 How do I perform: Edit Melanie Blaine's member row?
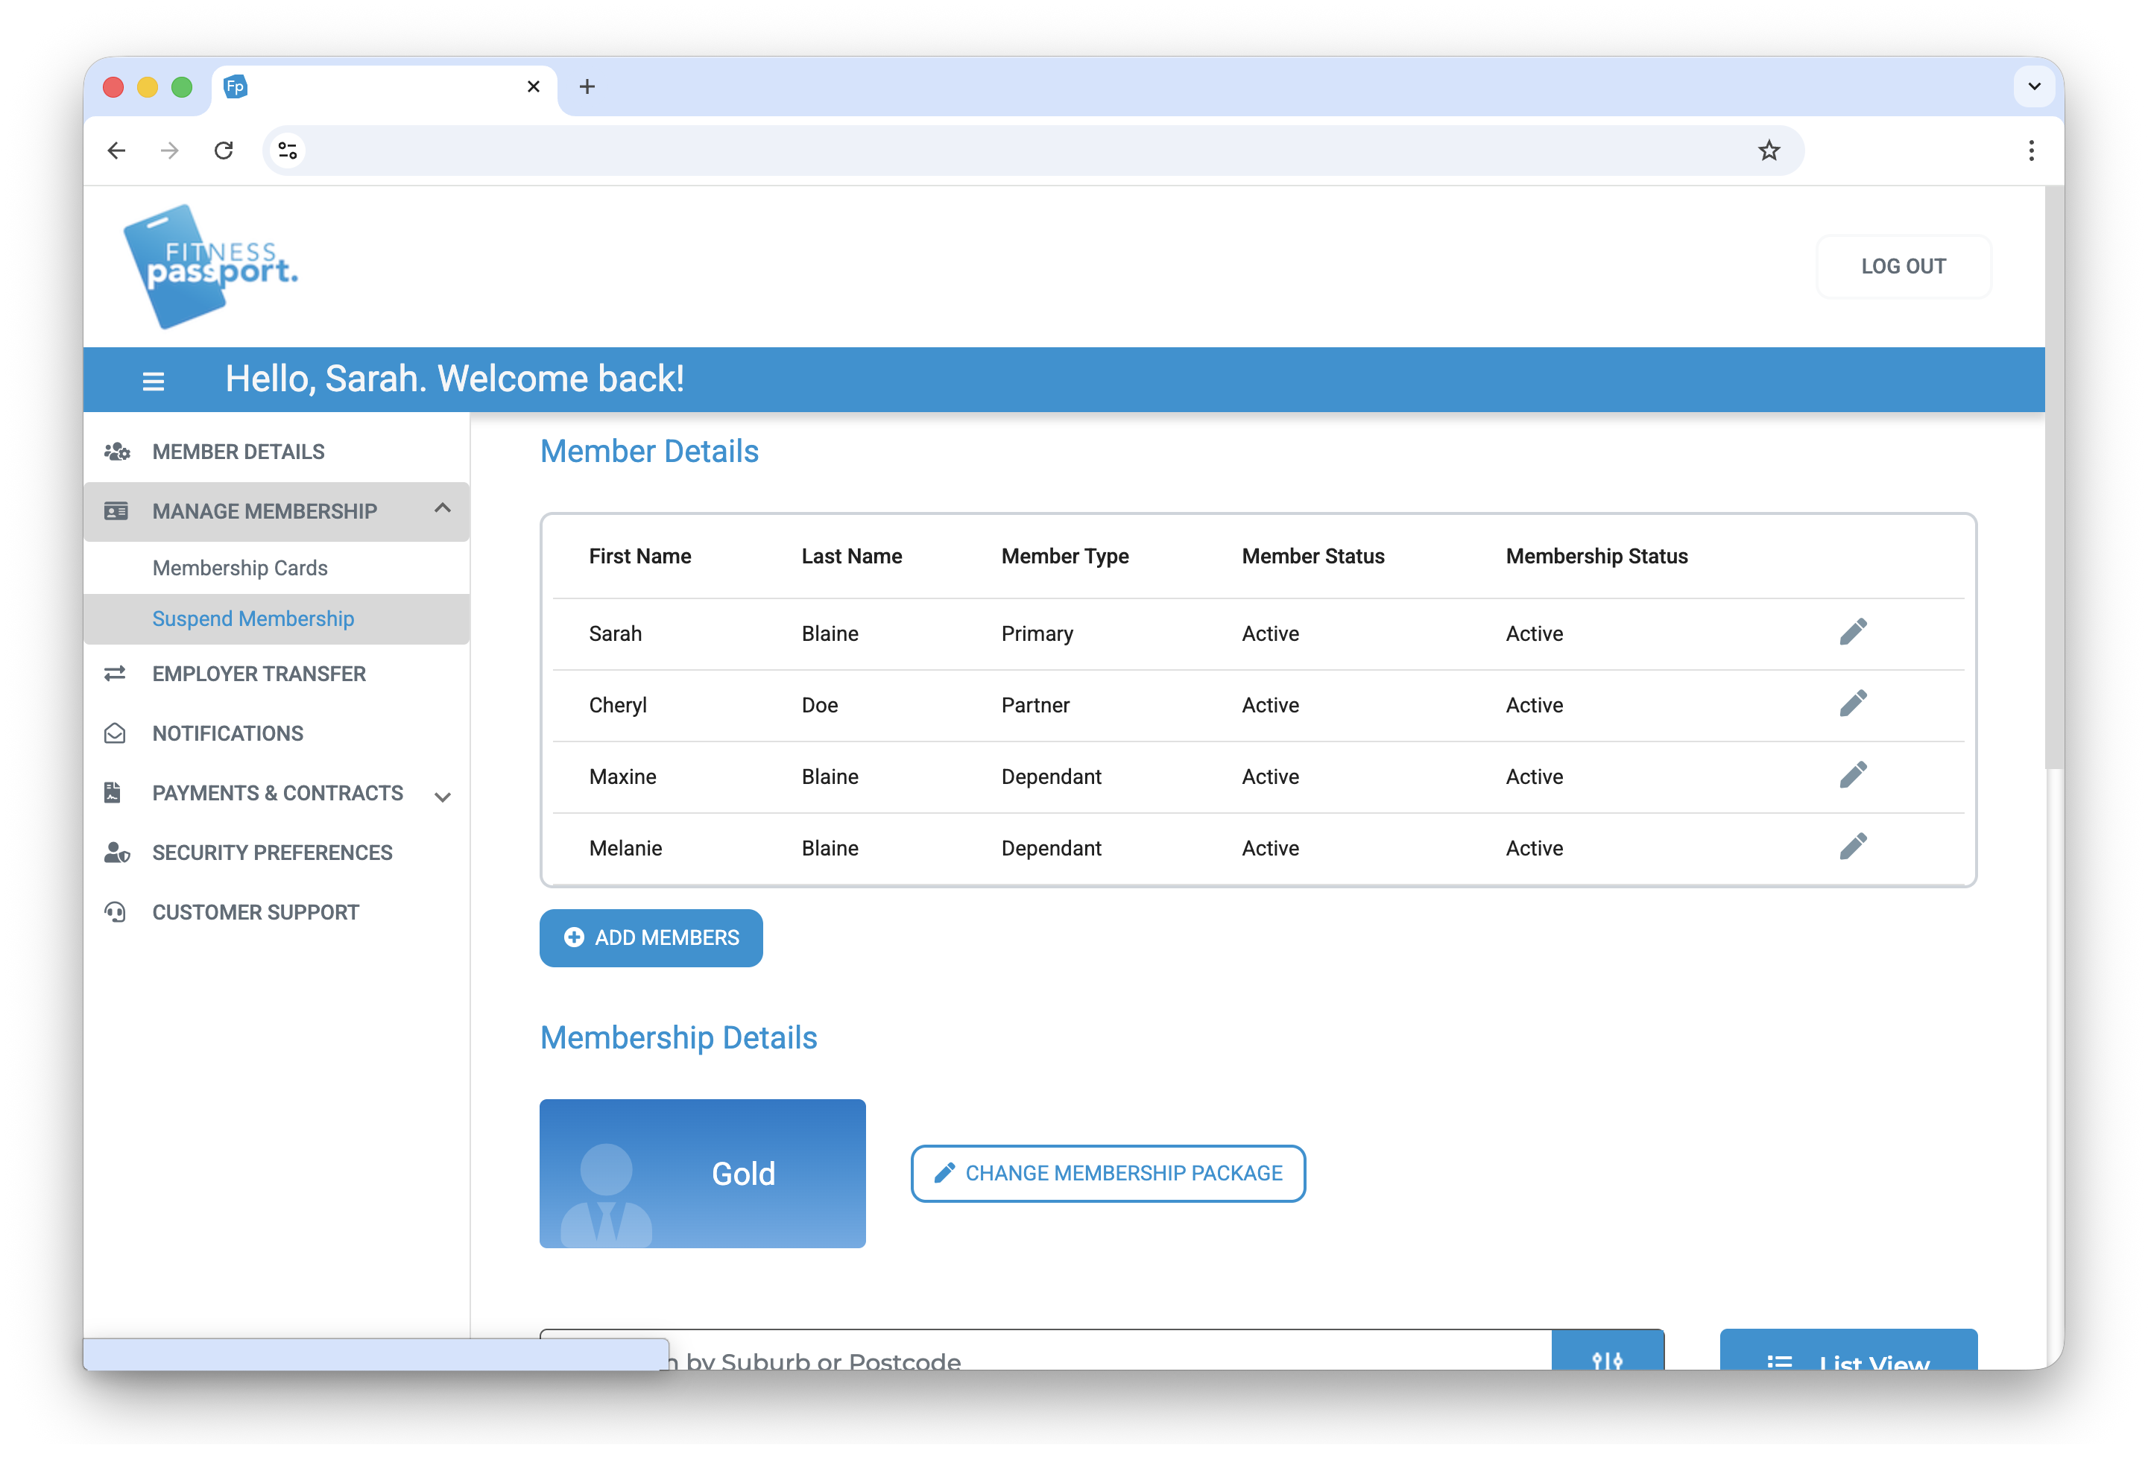(x=1852, y=847)
